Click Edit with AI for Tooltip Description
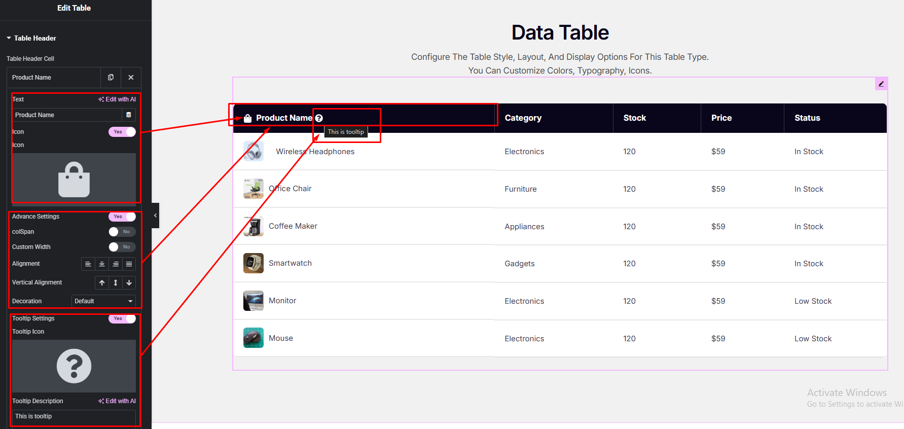Screen dimensions: 904x429 tap(117, 401)
